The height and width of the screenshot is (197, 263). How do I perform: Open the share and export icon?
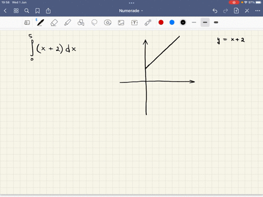coord(48,11)
